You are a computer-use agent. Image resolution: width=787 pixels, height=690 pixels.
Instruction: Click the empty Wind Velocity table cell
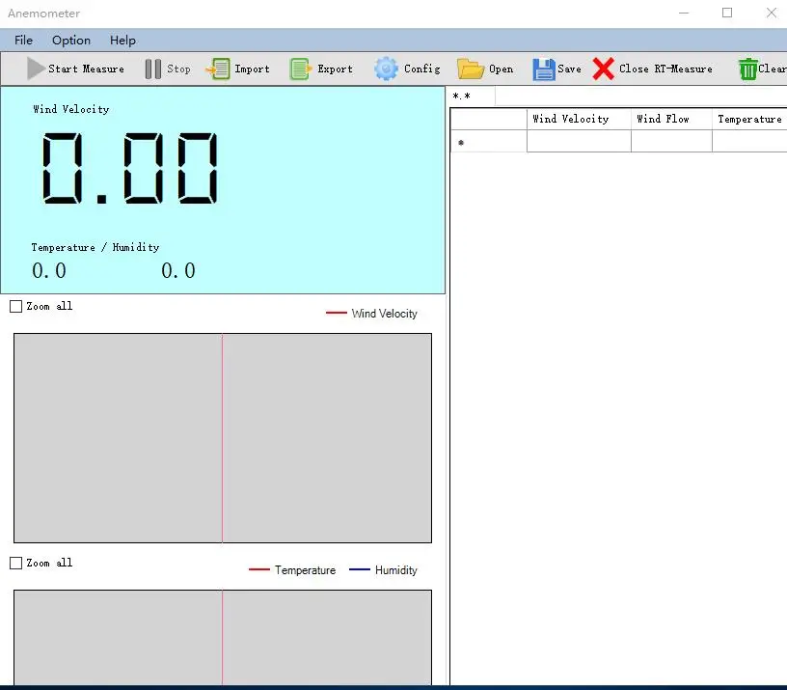[579, 141]
